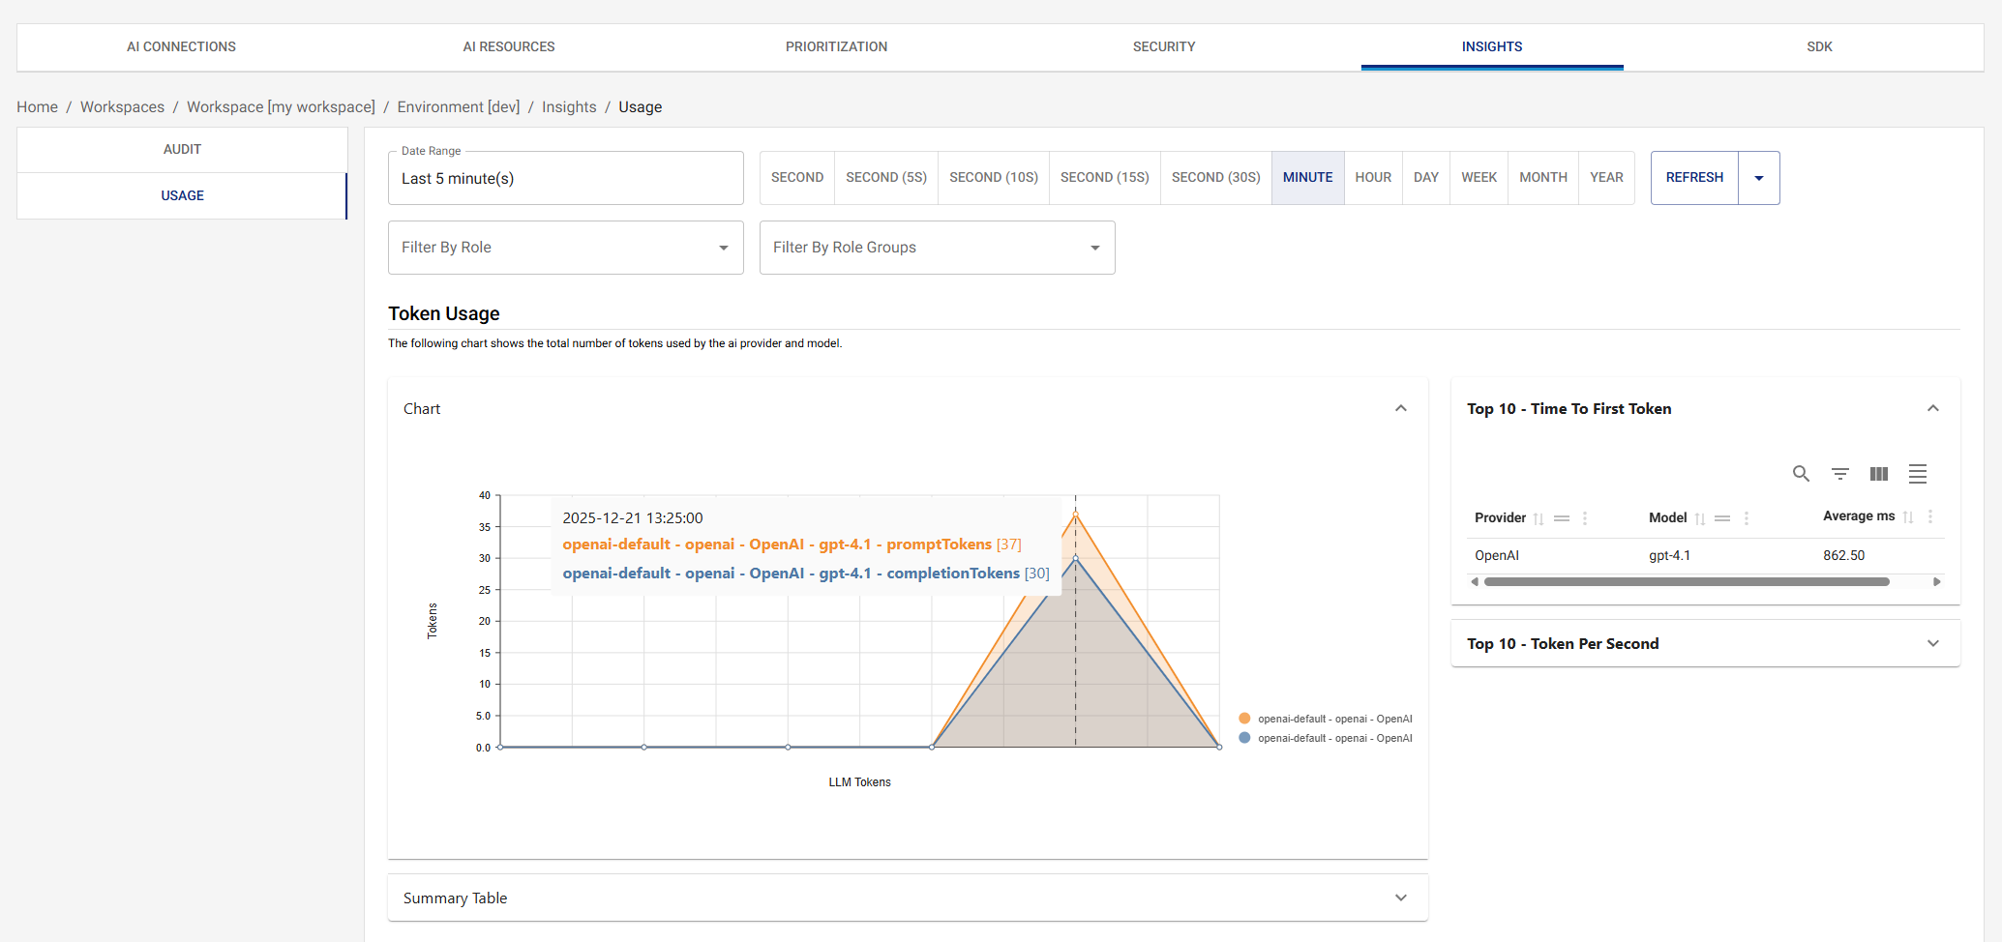2002x942 pixels.
Task: Expand the Summary Table panel
Action: (908, 898)
